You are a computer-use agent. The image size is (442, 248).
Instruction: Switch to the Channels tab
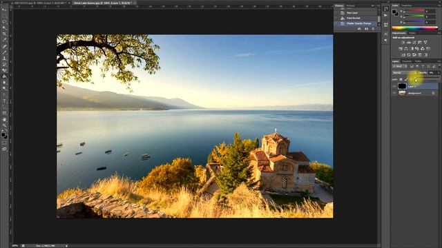click(x=407, y=61)
